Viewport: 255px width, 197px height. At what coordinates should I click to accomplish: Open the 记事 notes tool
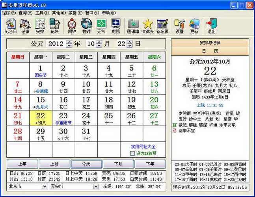[25, 26]
